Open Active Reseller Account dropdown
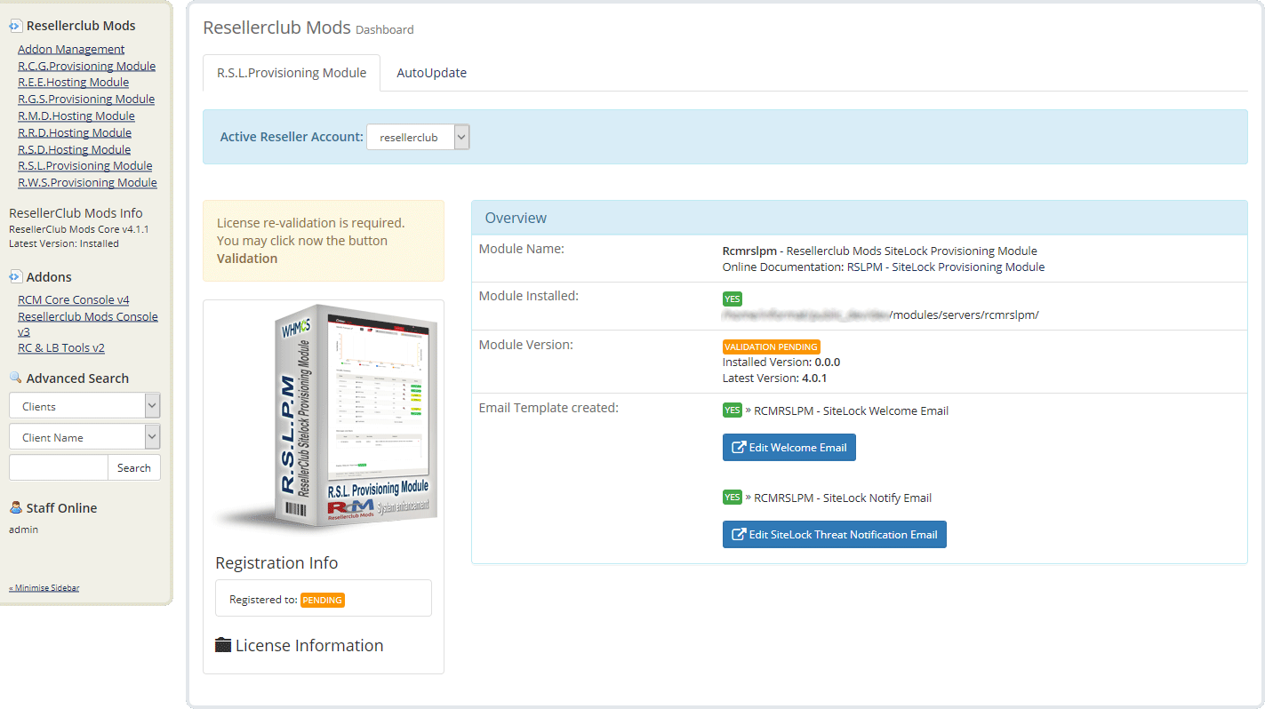Image resolution: width=1265 pixels, height=709 pixels. [418, 137]
